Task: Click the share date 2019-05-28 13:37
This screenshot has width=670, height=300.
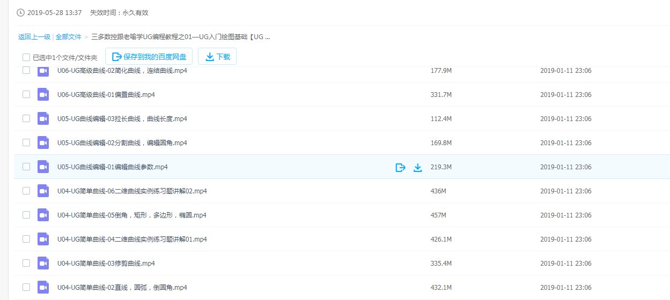Action: 55,12
